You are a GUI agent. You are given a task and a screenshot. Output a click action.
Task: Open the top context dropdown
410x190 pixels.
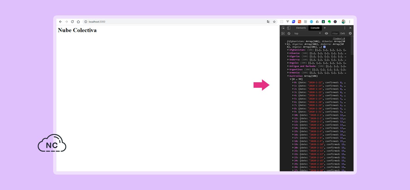(x=307, y=33)
